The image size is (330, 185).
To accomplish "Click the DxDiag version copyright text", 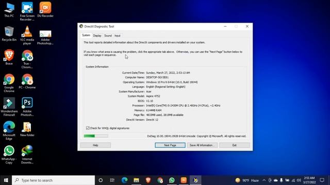I will [x=196, y=136].
